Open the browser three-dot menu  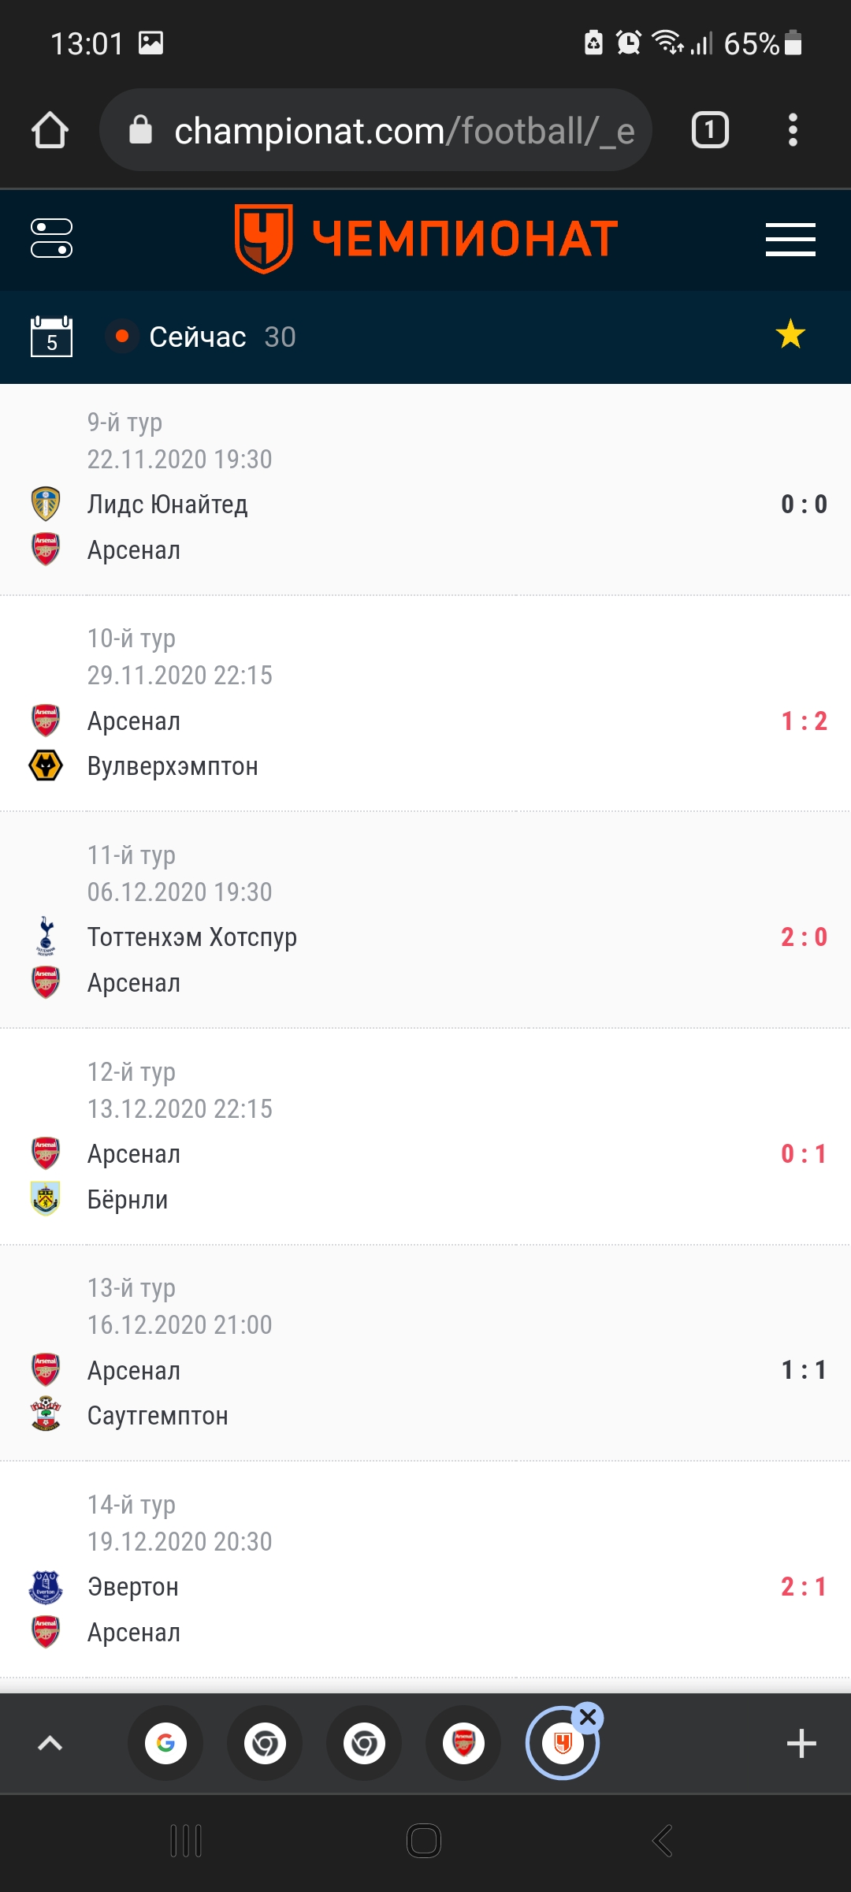[793, 130]
